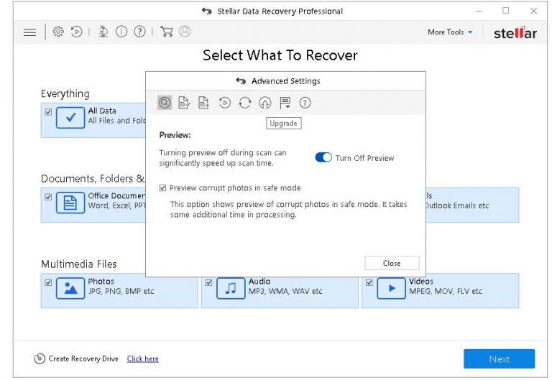Click the "Audio" tile label

point(259,282)
